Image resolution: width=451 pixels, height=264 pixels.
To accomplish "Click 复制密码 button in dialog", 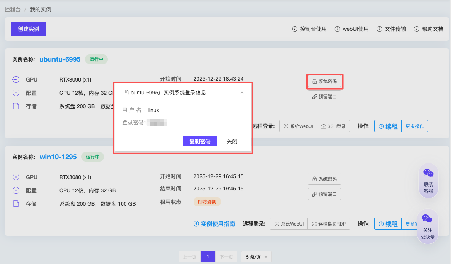I will (x=200, y=141).
